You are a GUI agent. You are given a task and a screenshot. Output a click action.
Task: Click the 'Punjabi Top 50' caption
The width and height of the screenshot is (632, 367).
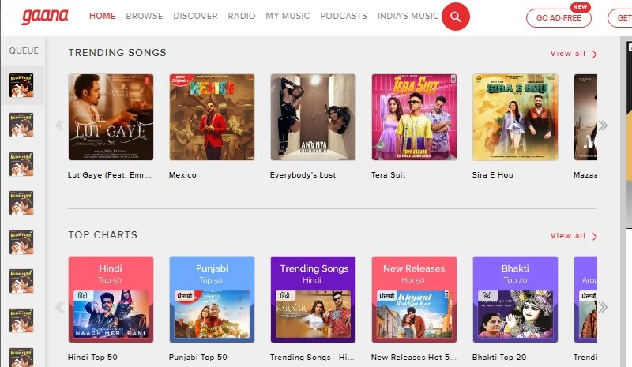(198, 358)
